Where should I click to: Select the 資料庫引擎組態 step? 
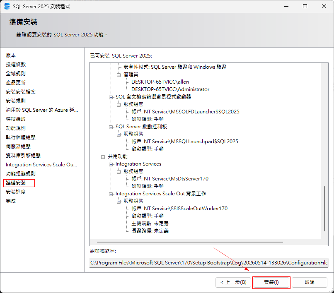pyautogui.click(x=23, y=156)
